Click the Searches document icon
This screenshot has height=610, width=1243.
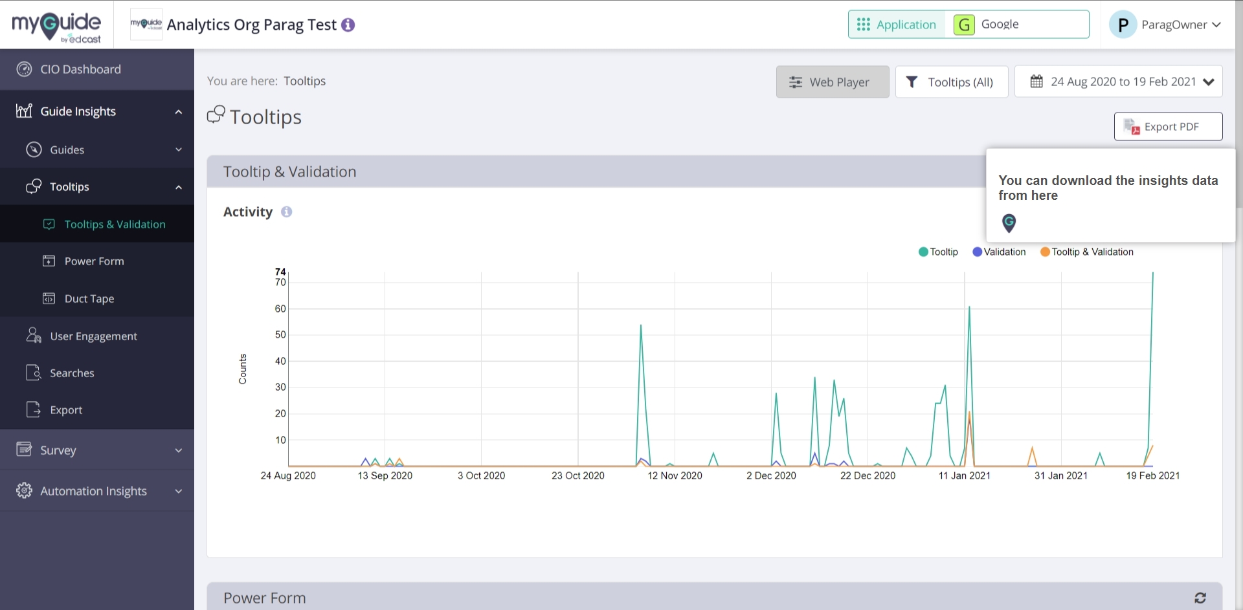(34, 373)
